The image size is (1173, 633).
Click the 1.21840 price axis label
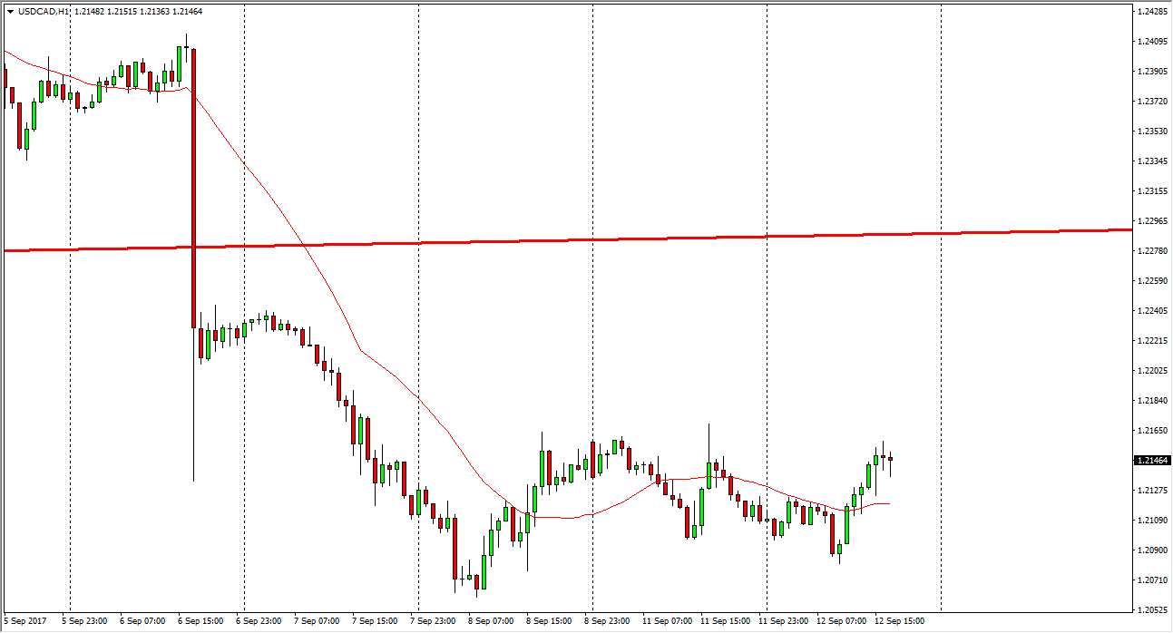(x=1152, y=400)
